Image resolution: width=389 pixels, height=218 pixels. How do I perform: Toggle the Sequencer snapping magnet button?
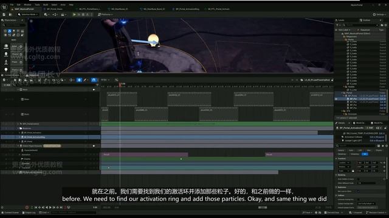point(94,80)
